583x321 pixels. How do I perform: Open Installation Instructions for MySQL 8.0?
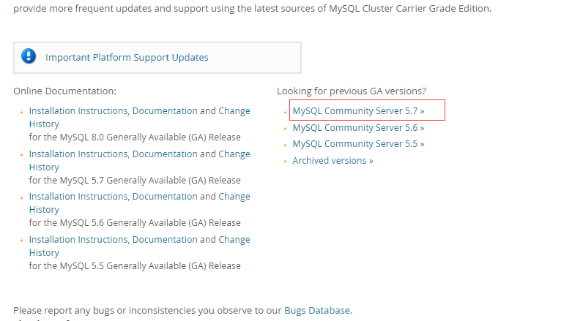78,111
